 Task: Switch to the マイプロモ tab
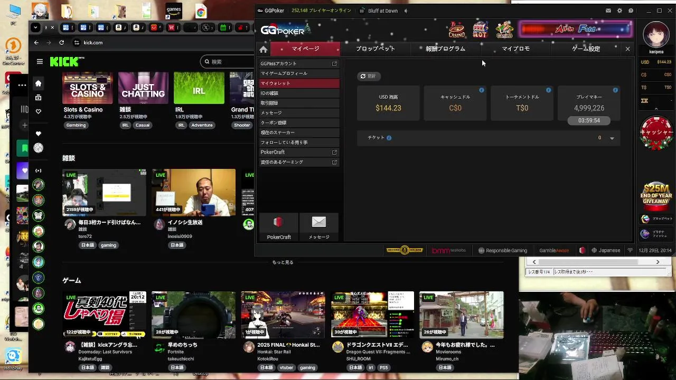[x=515, y=49]
